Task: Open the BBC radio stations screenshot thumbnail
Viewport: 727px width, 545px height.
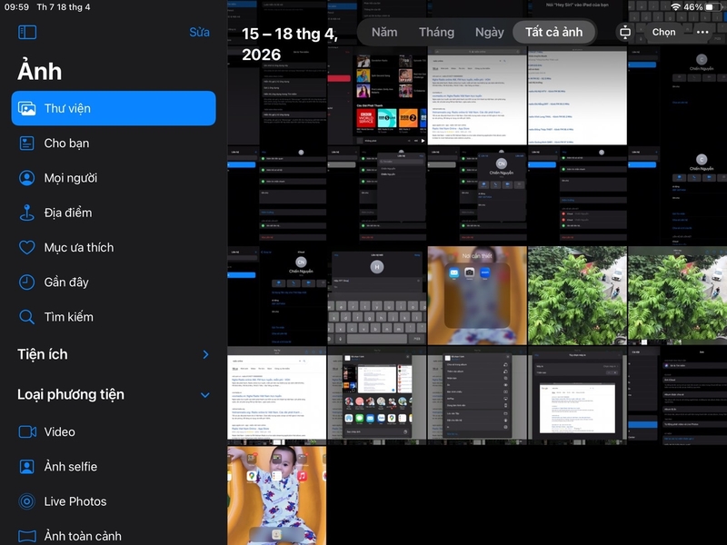Action: click(x=377, y=95)
